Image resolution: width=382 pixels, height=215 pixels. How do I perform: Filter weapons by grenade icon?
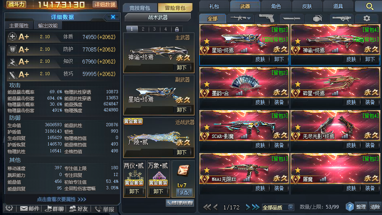pos(317,18)
